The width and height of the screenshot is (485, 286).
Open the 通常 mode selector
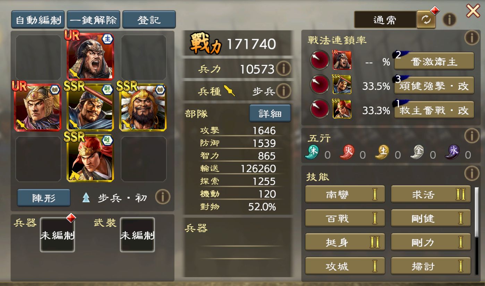(385, 19)
